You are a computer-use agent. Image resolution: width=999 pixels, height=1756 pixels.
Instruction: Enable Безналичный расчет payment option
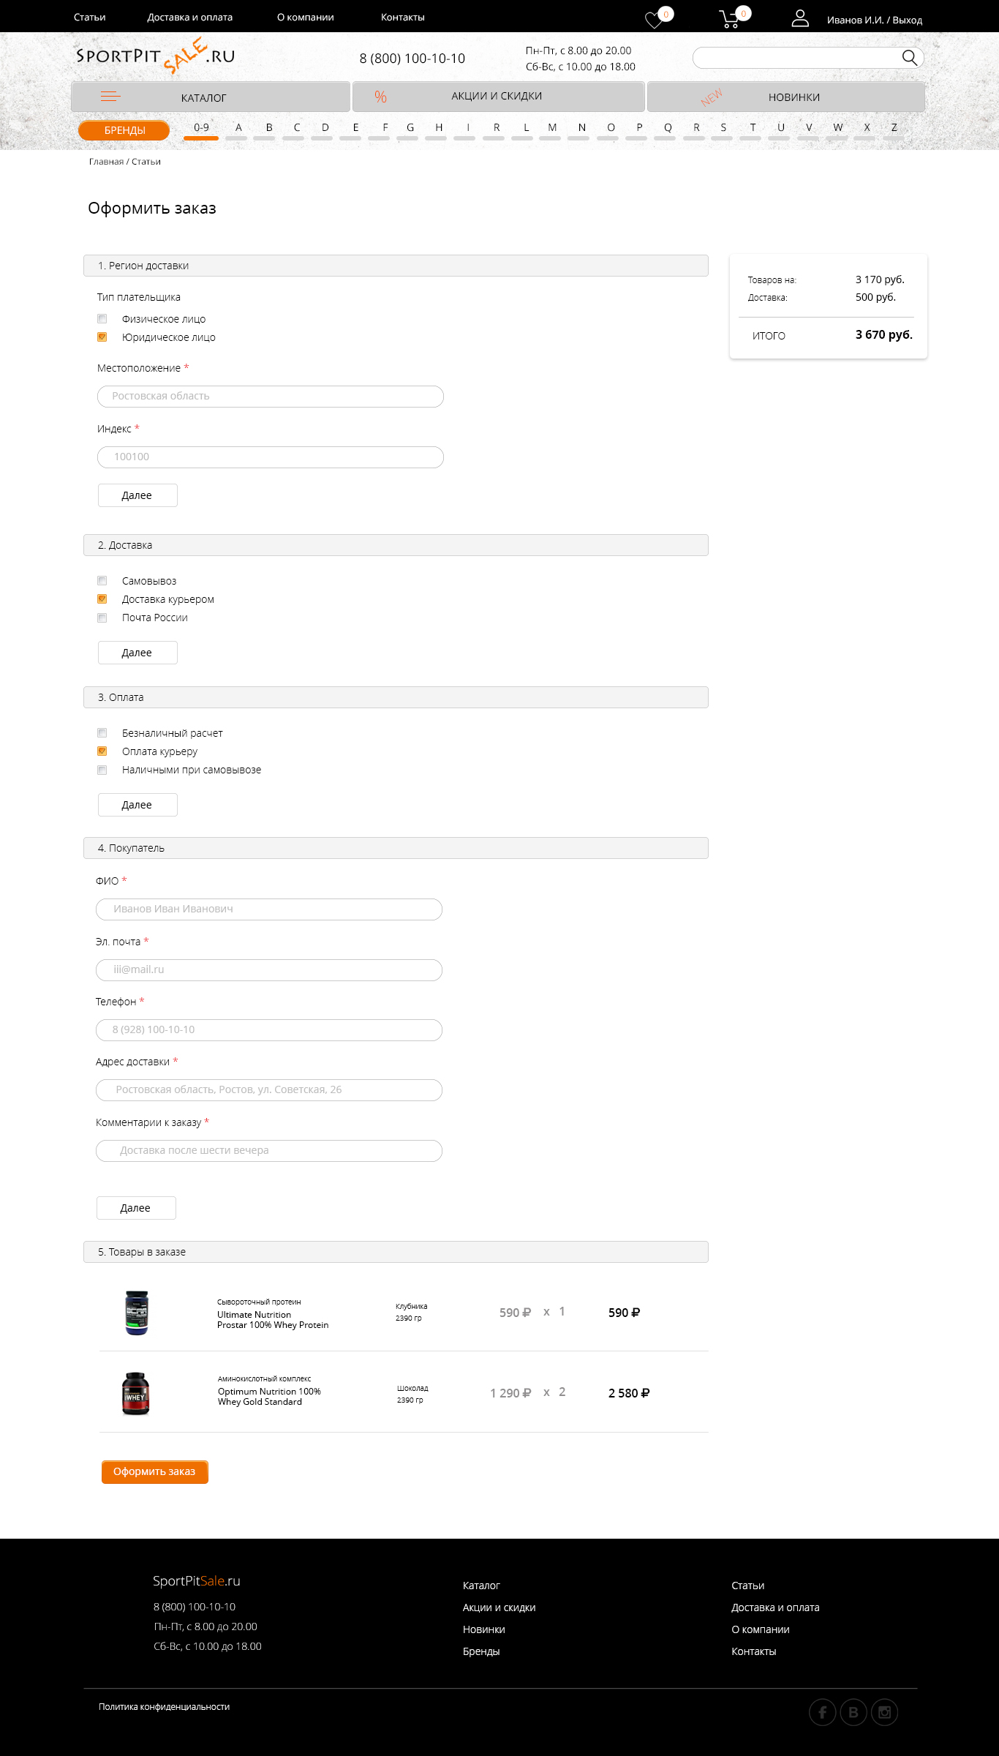pyautogui.click(x=102, y=733)
